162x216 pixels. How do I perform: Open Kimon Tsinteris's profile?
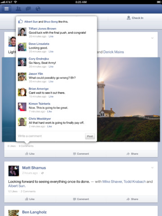tap(40, 104)
